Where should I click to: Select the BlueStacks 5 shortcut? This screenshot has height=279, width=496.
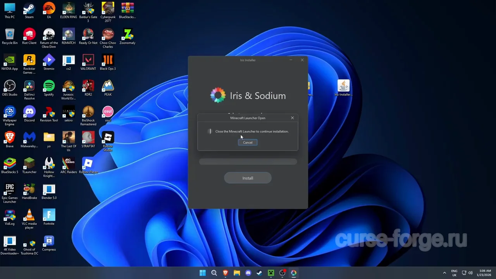point(10,166)
